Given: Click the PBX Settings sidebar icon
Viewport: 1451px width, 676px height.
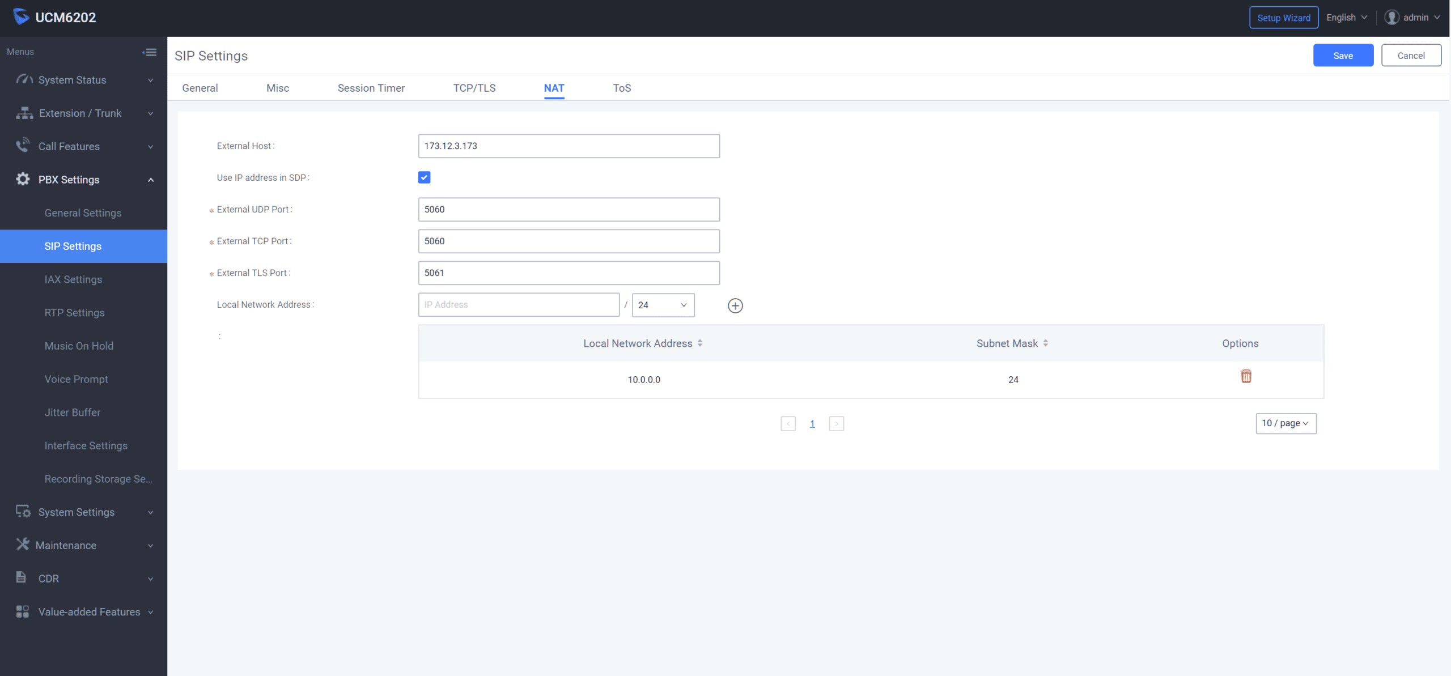Looking at the screenshot, I should [22, 178].
